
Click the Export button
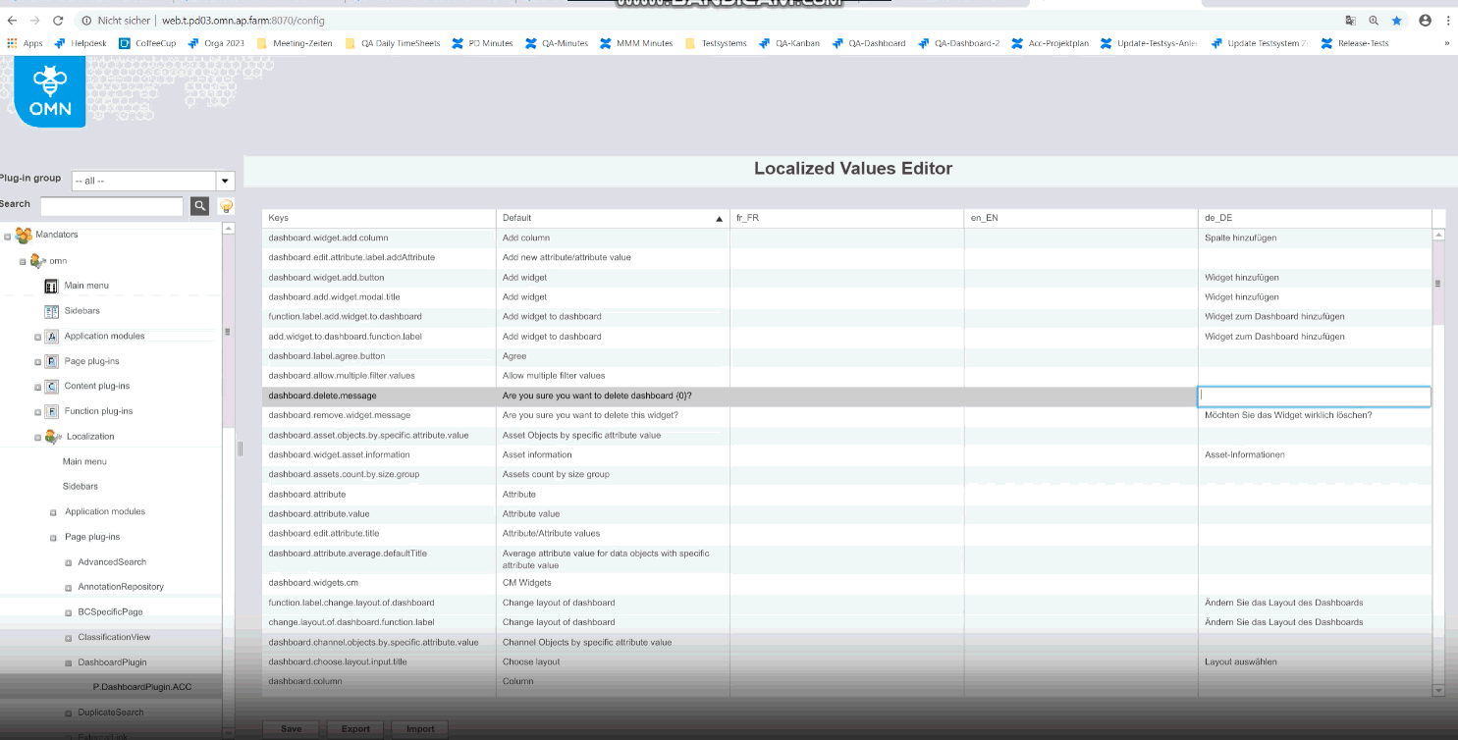(x=355, y=728)
